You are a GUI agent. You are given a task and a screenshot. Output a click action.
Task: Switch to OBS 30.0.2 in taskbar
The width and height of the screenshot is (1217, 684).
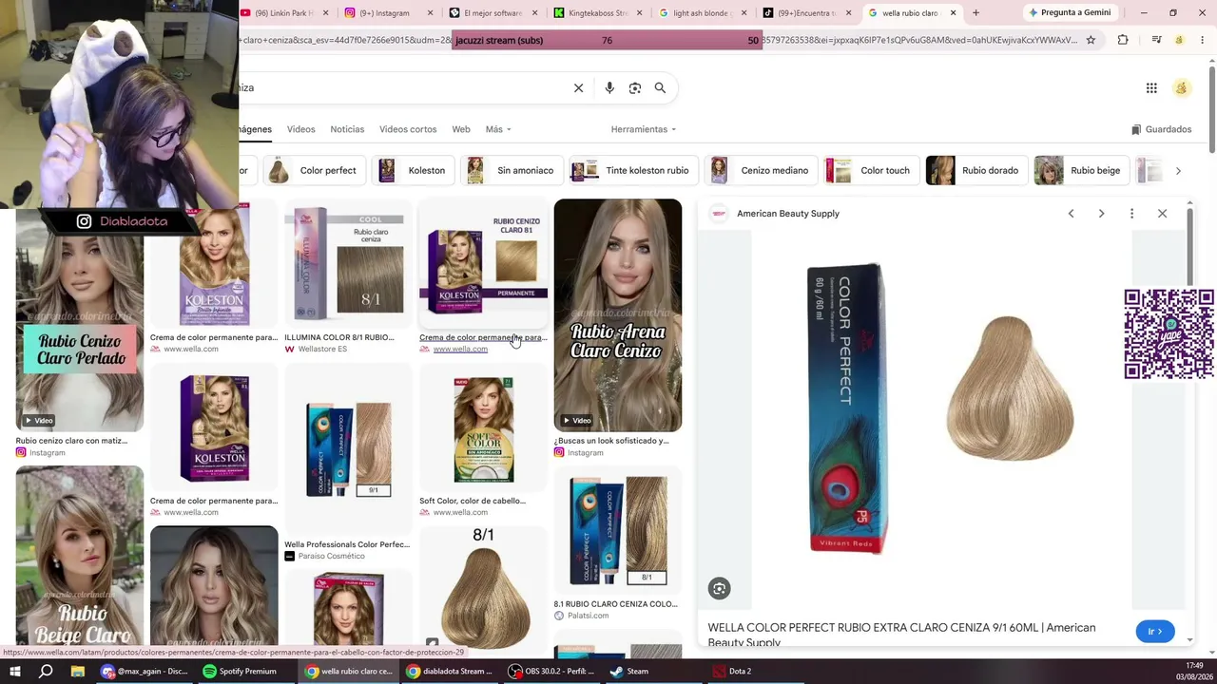point(551,671)
